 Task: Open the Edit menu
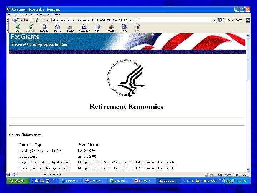pyautogui.click(x=16, y=14)
